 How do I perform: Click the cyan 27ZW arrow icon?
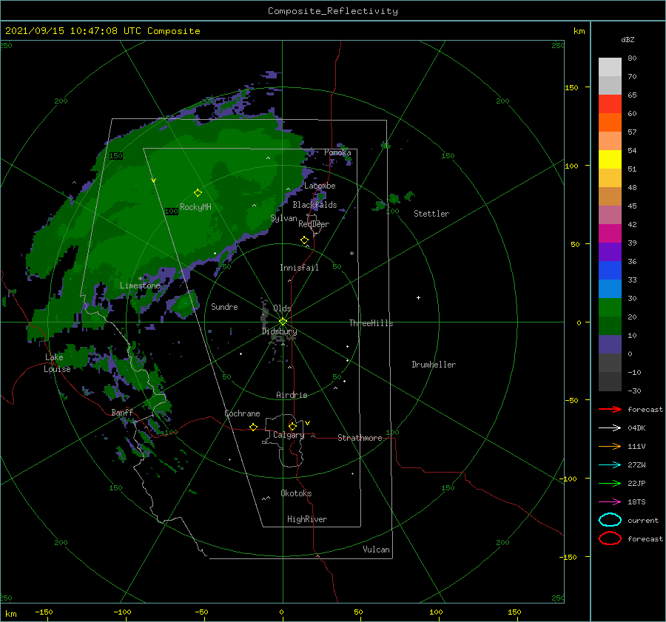pos(610,465)
